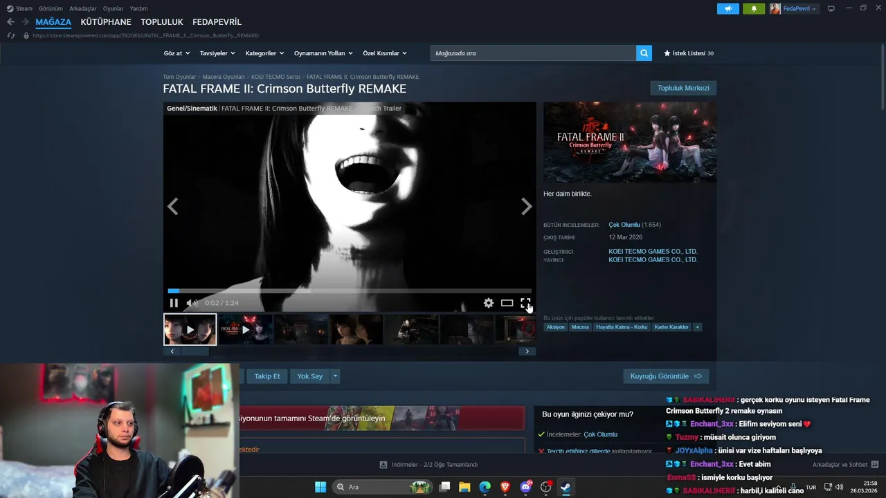
Task: Select the first trailer thumbnail
Action: click(x=190, y=329)
